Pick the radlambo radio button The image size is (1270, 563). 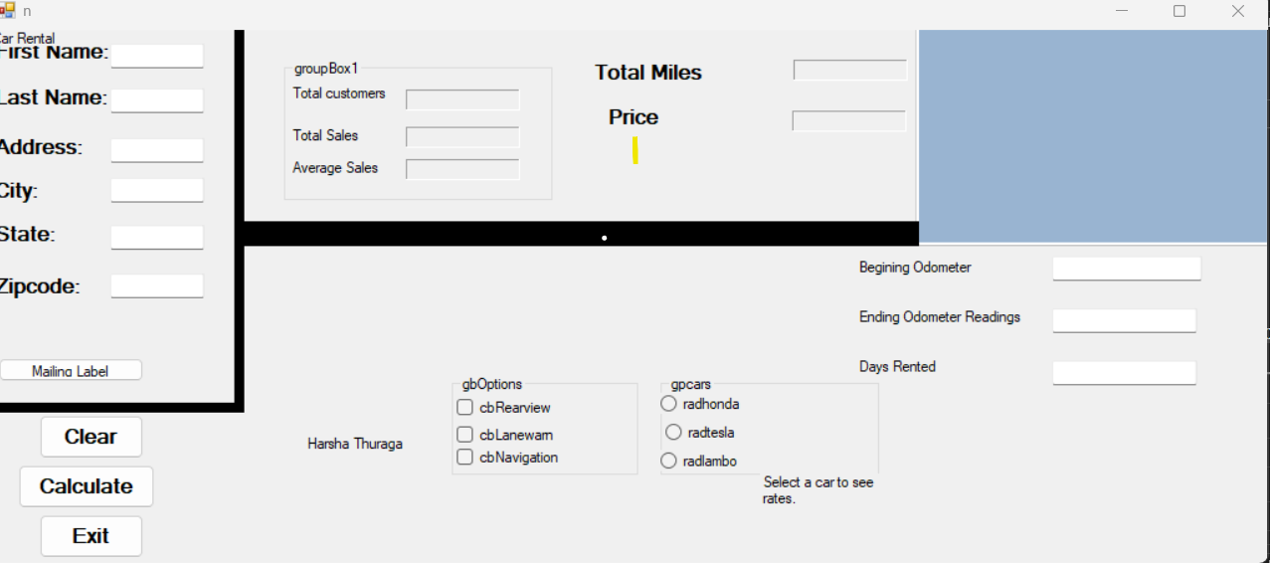coord(669,461)
